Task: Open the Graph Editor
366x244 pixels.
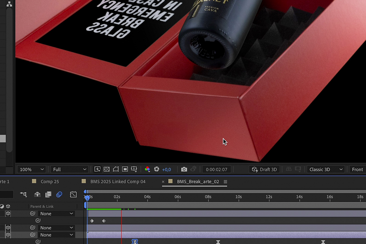Action: click(x=73, y=194)
